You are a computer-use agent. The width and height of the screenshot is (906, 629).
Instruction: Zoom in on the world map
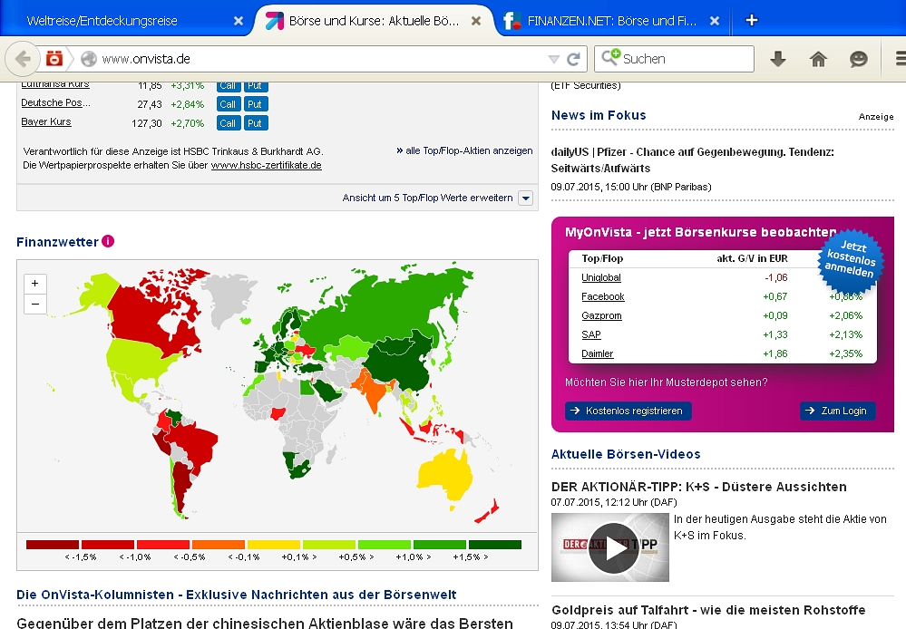coord(35,284)
